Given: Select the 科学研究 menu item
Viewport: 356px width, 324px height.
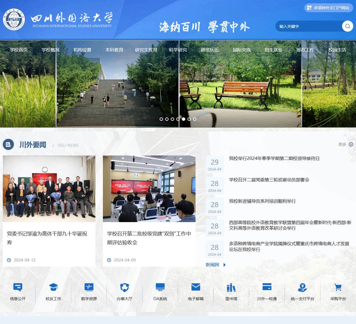Looking at the screenshot, I should pyautogui.click(x=178, y=50).
